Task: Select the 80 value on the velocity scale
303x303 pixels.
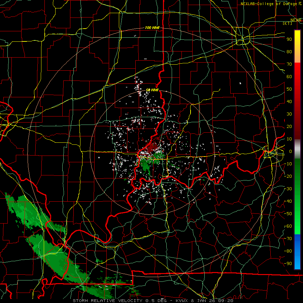Action: 289,52
